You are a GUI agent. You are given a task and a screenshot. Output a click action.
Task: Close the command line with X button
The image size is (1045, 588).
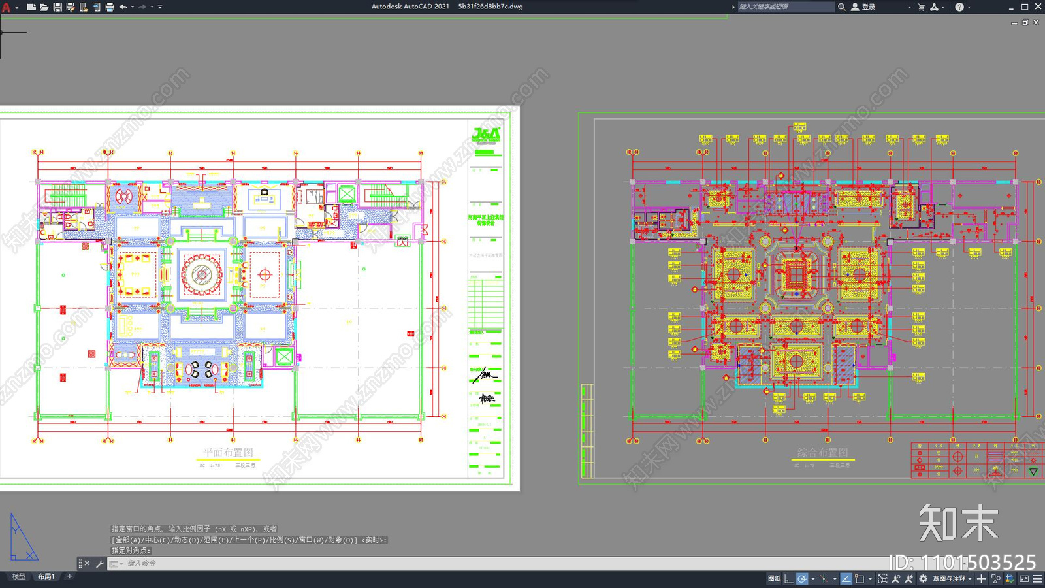click(87, 563)
